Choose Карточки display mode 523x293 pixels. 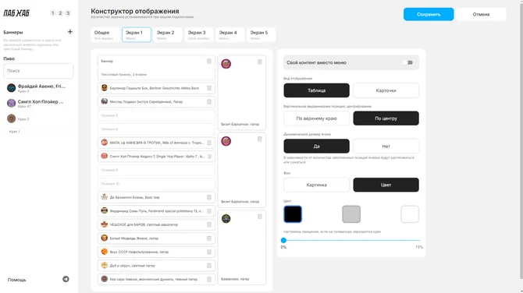coord(386,90)
